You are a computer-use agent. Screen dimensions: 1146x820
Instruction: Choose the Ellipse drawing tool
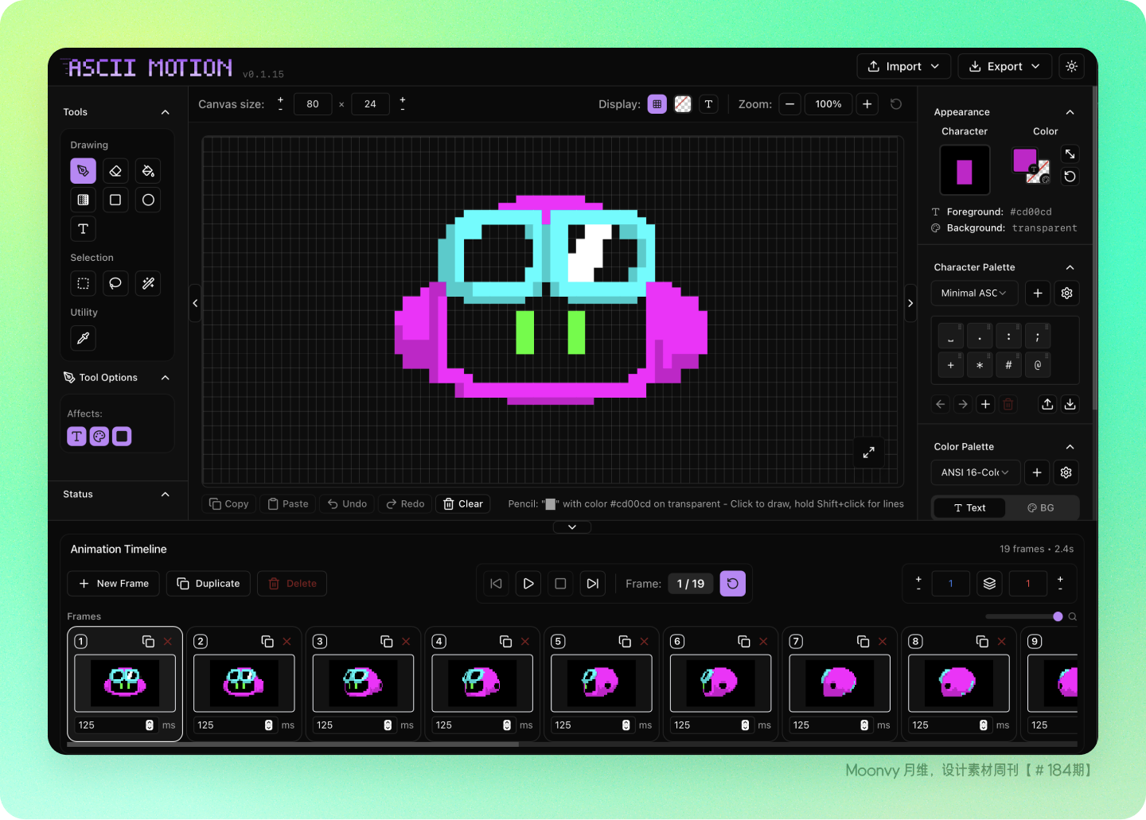148,200
